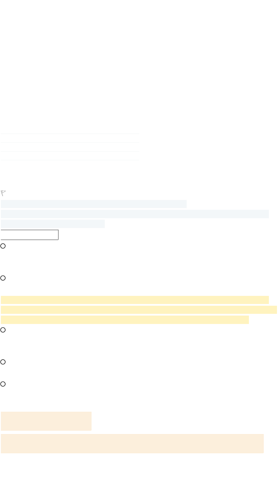Select the fourth radio button option
This screenshot has width=279, height=488.
pyautogui.click(x=3, y=362)
